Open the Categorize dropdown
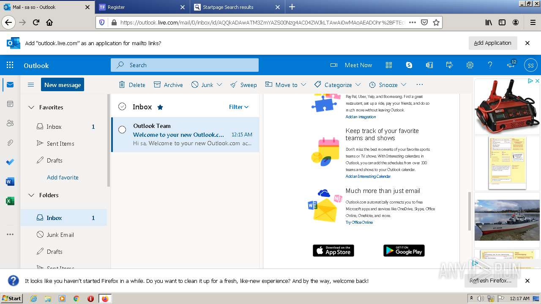Image resolution: width=541 pixels, height=304 pixels. click(337, 85)
